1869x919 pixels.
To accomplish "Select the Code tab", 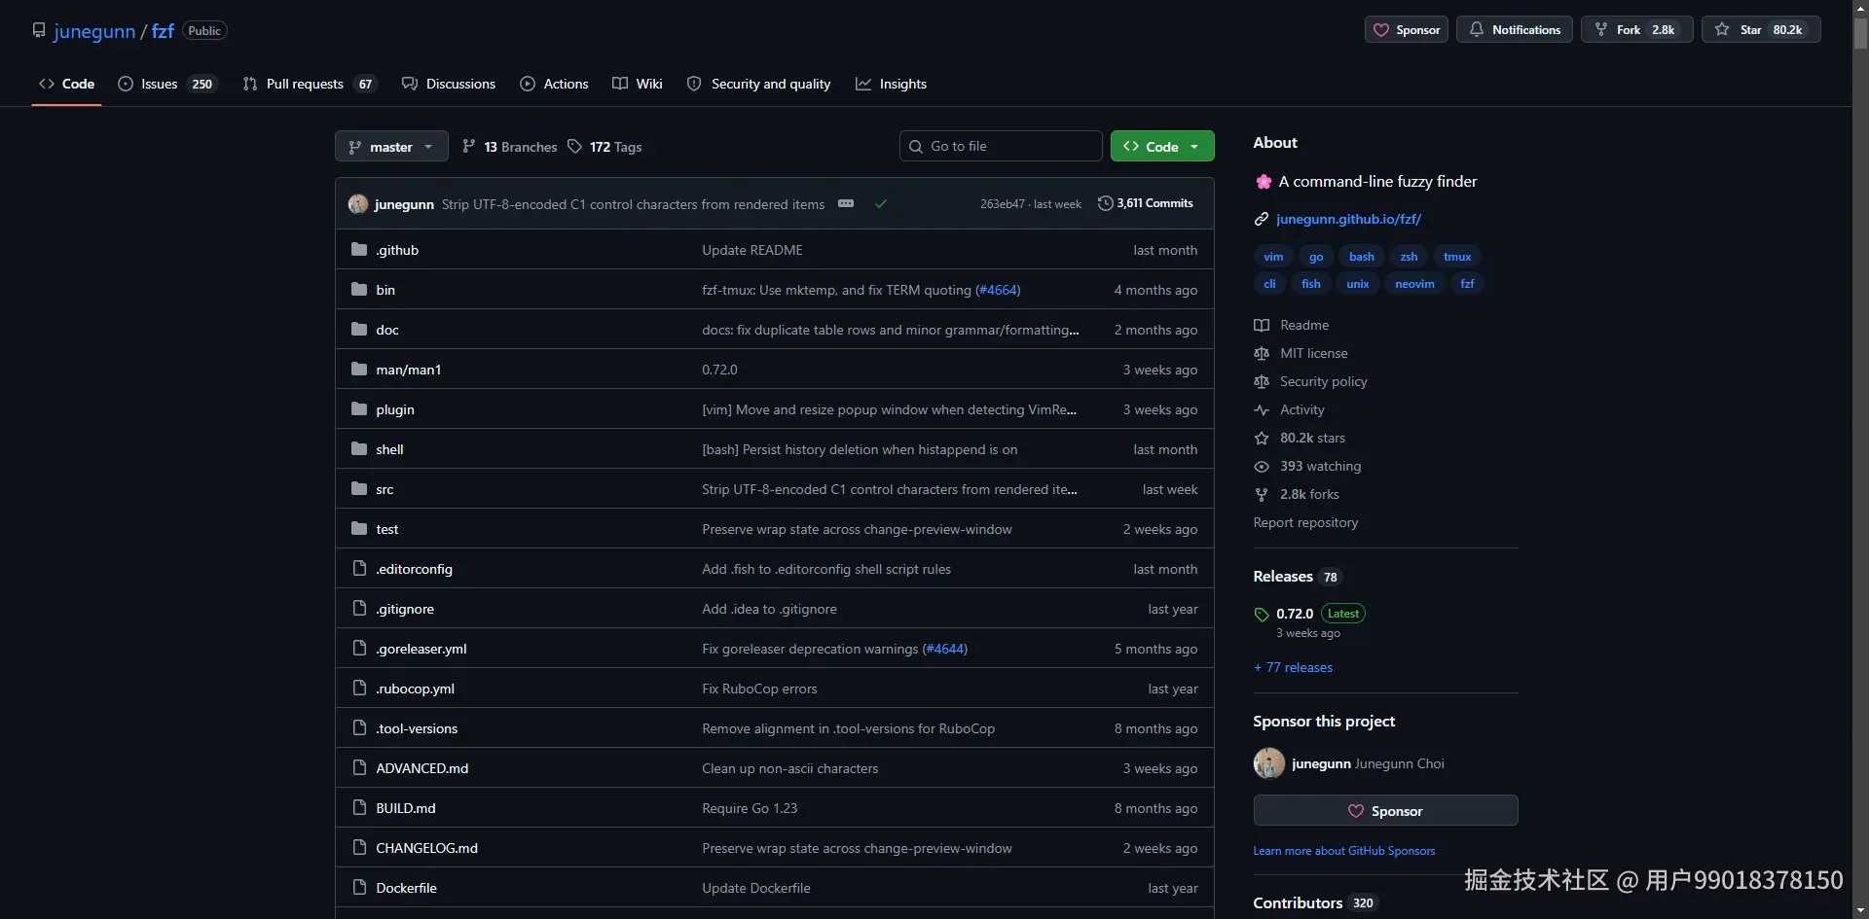I will (x=66, y=84).
